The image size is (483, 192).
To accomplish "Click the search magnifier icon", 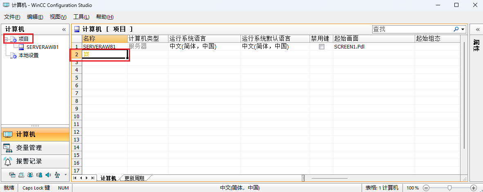I will [456, 29].
